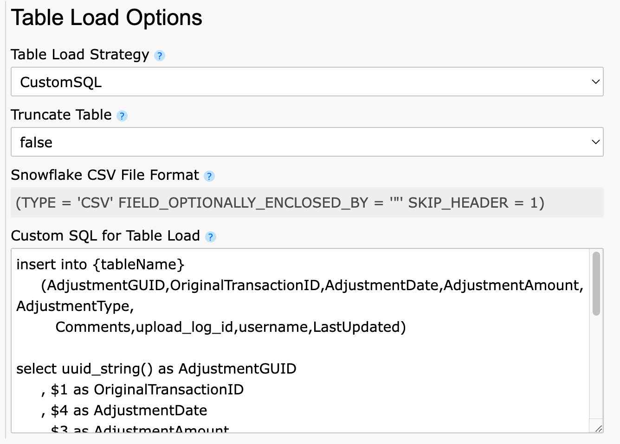
Task: Place cursor on insert into {tableName} line
Action: [x=100, y=265]
